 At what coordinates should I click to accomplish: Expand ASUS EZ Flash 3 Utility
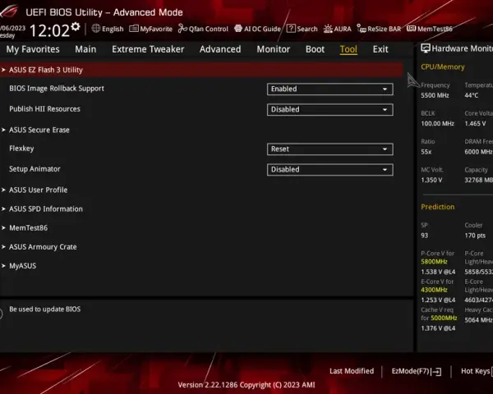point(201,70)
